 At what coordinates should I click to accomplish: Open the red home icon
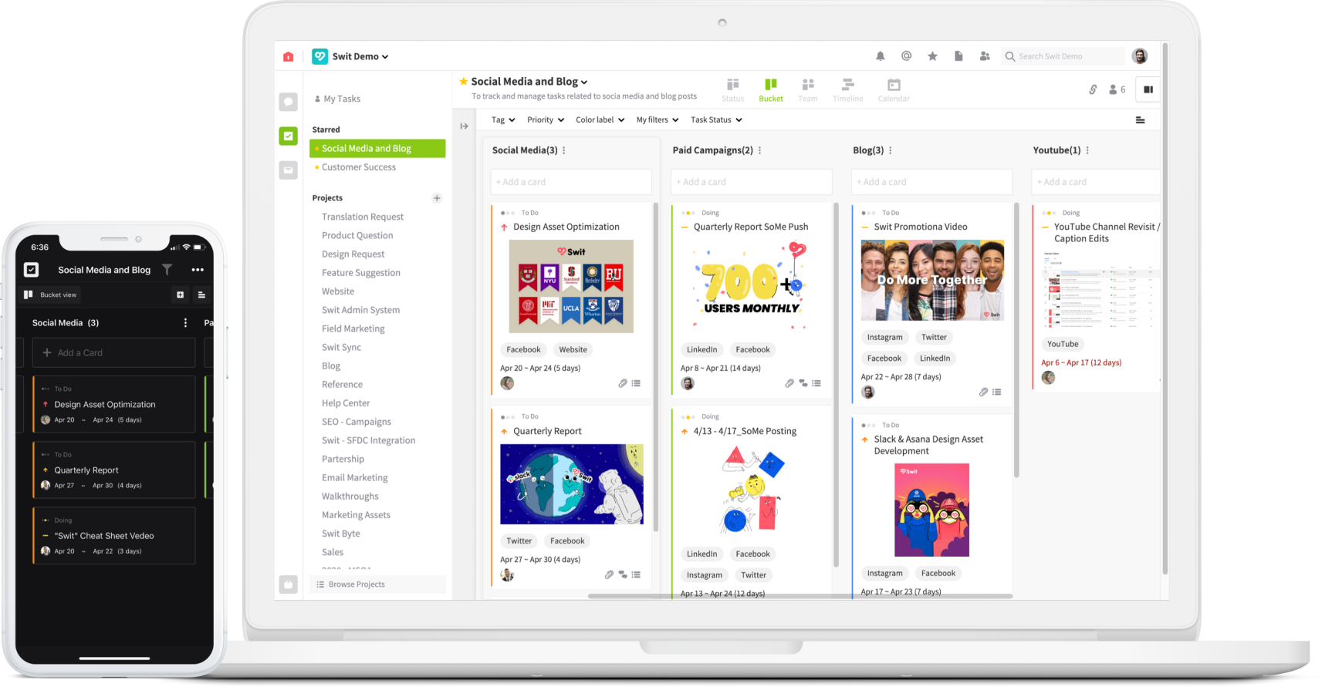[x=289, y=56]
